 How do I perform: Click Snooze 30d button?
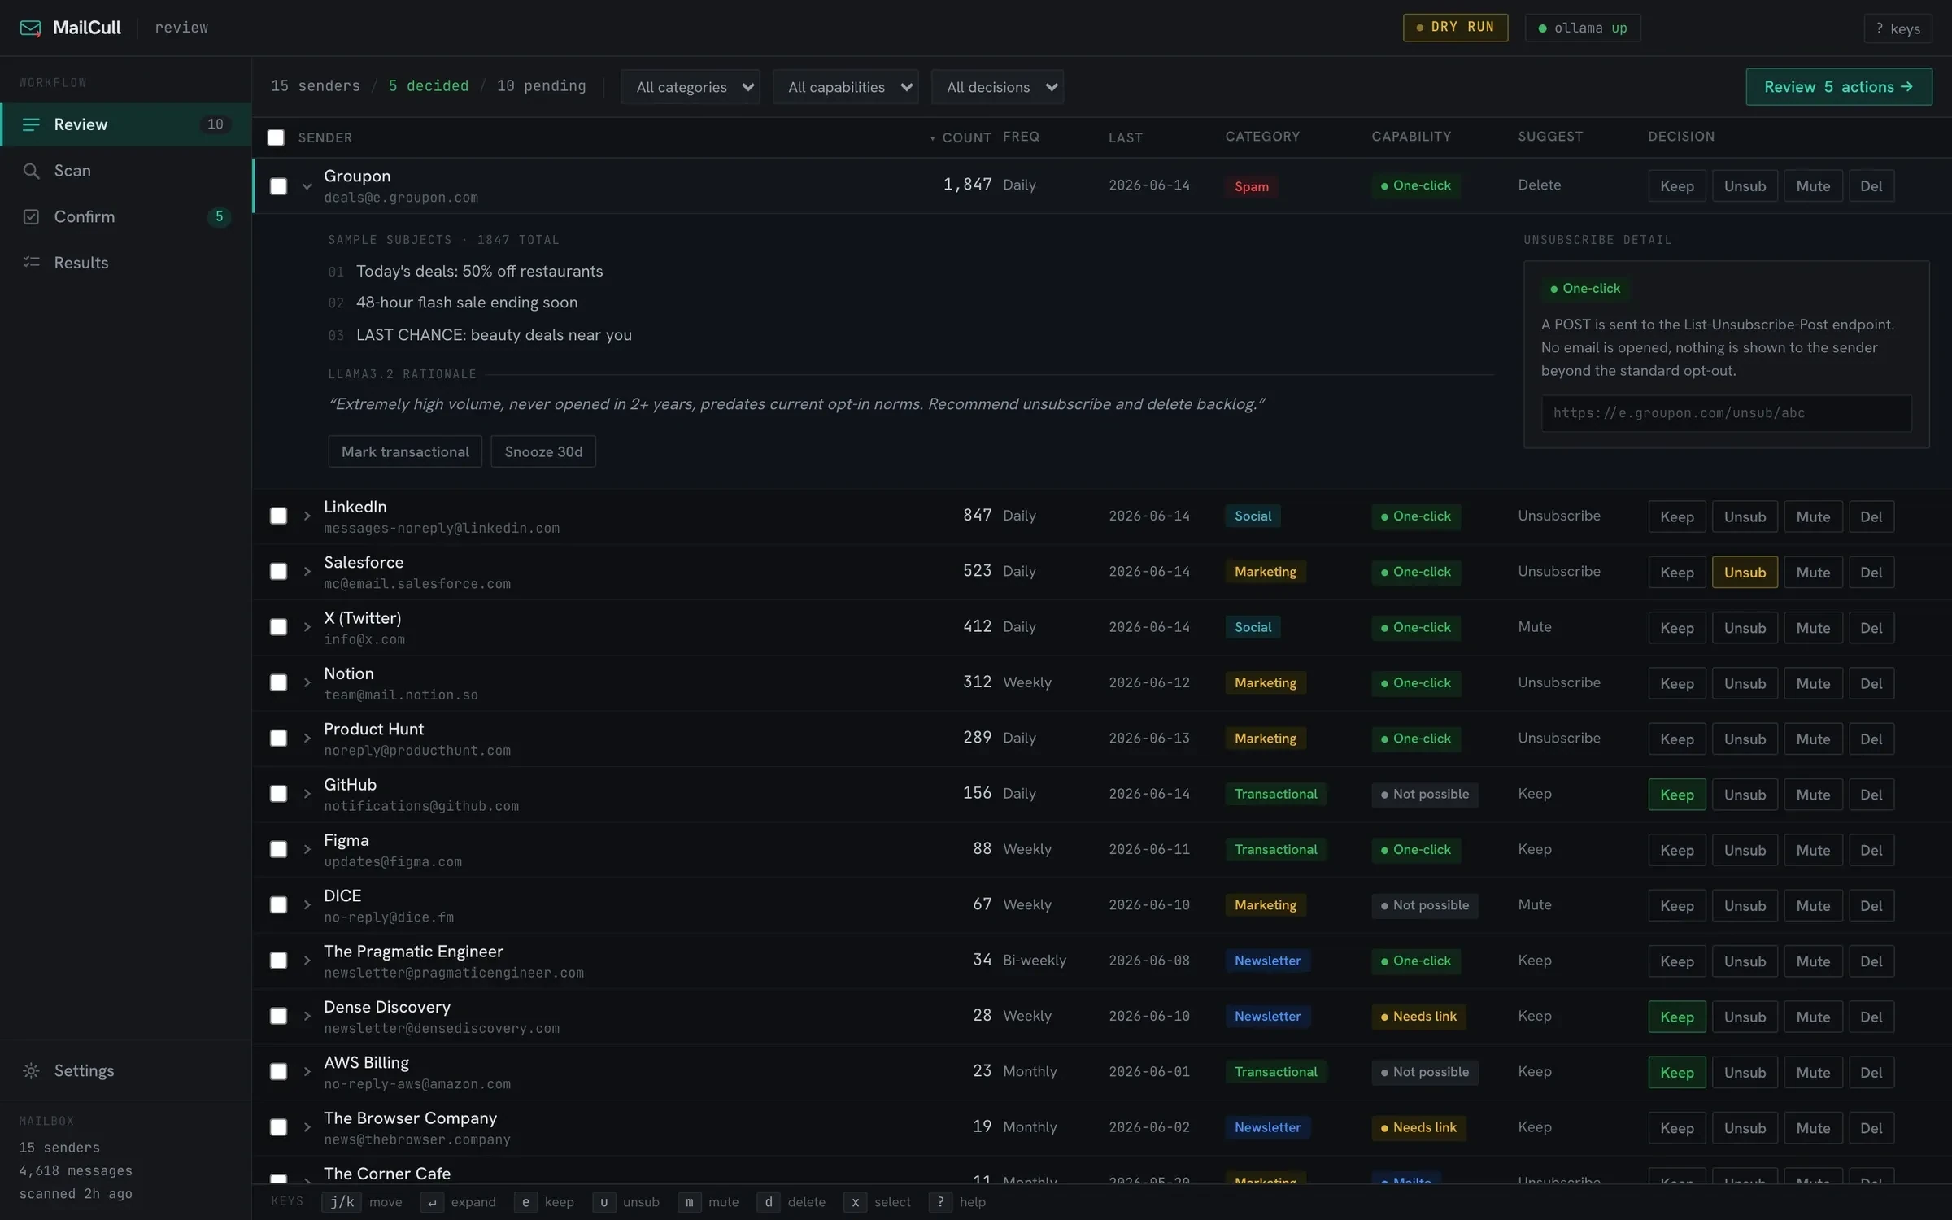(543, 451)
